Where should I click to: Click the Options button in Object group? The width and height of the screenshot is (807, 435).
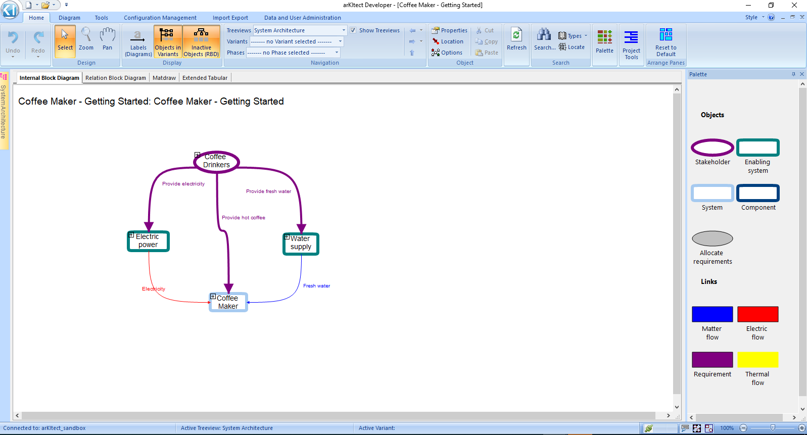447,53
